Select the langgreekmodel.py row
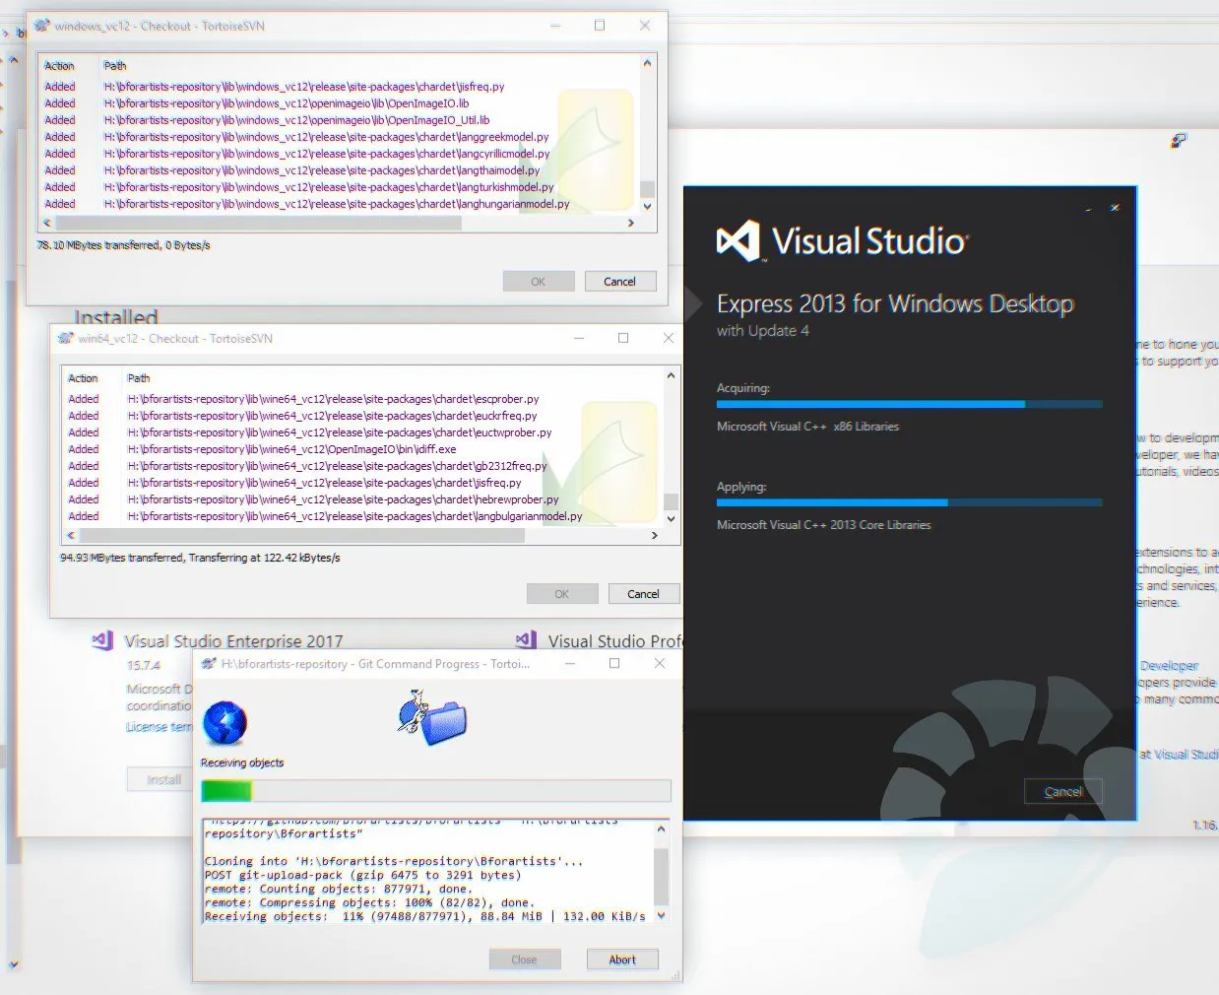The height and width of the screenshot is (995, 1219). 340,137
